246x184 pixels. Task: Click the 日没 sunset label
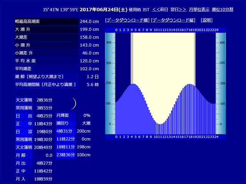pyautogui.click(x=24, y=131)
